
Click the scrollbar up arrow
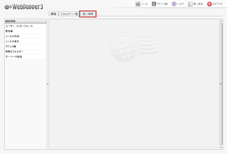point(221,21)
